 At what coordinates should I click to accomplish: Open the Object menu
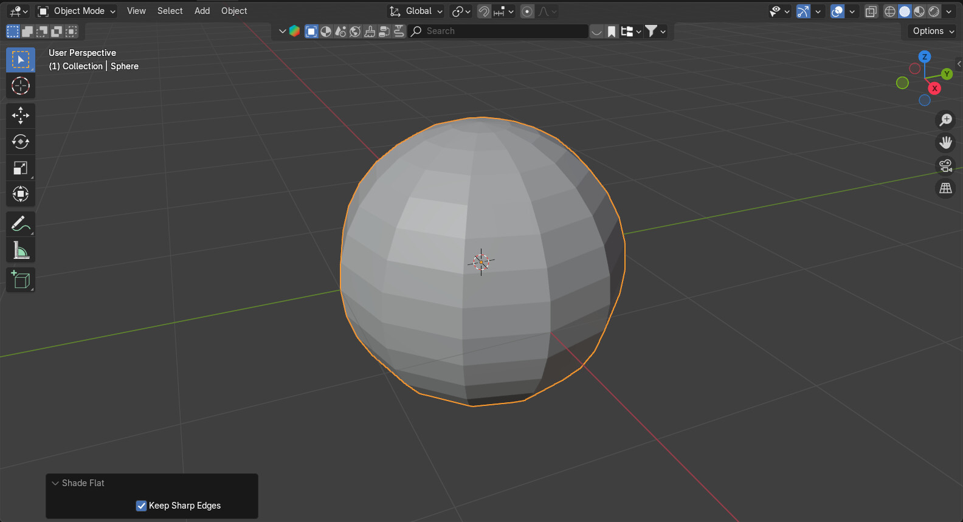tap(234, 11)
